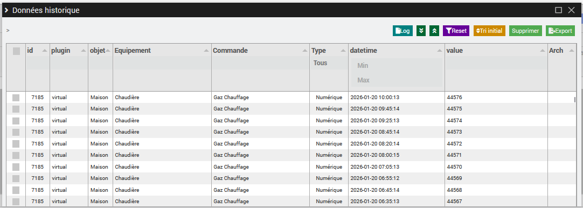This screenshot has height=208, width=583.
Task: Click the double chevron up icon
Action: (x=434, y=31)
